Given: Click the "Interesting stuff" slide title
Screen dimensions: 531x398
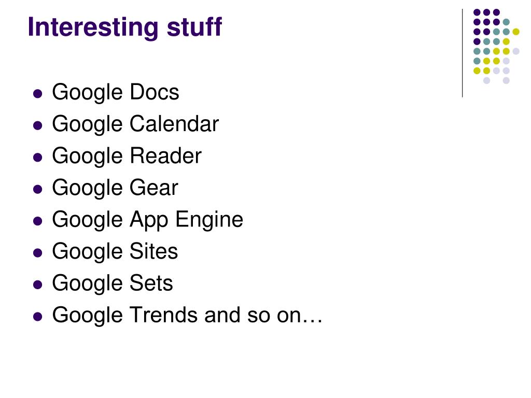Looking at the screenshot, I should coord(124,27).
